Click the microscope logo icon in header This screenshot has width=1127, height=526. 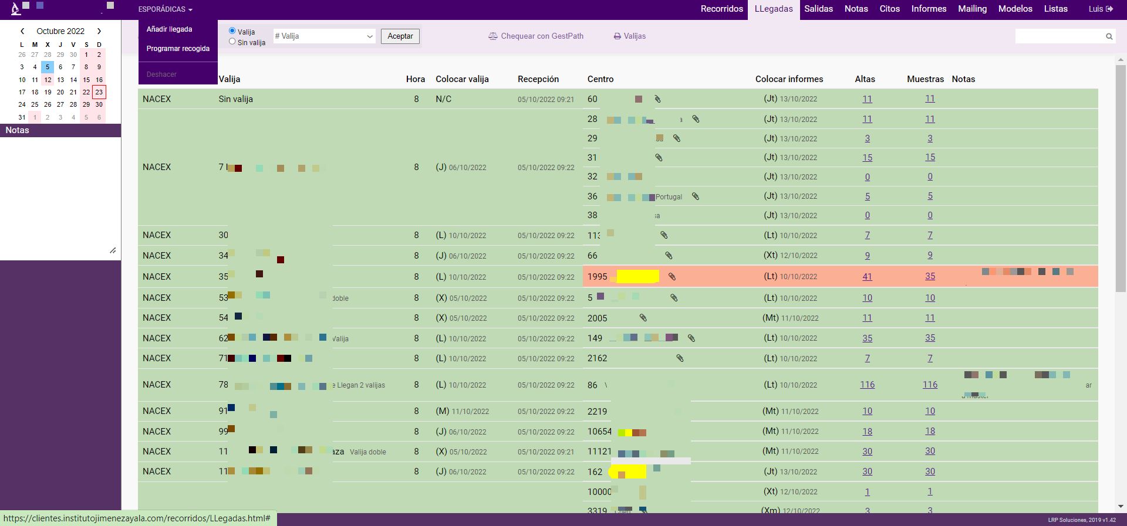coord(16,9)
